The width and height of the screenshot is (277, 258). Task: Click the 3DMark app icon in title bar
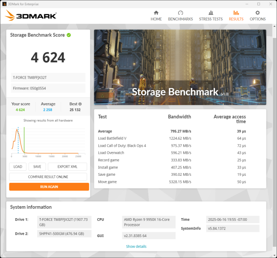(x=4, y=4)
